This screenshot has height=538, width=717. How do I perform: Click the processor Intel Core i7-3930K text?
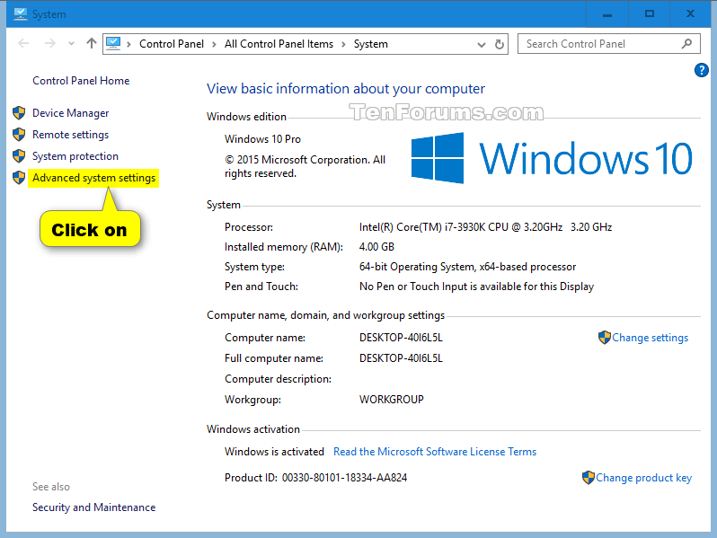[485, 227]
